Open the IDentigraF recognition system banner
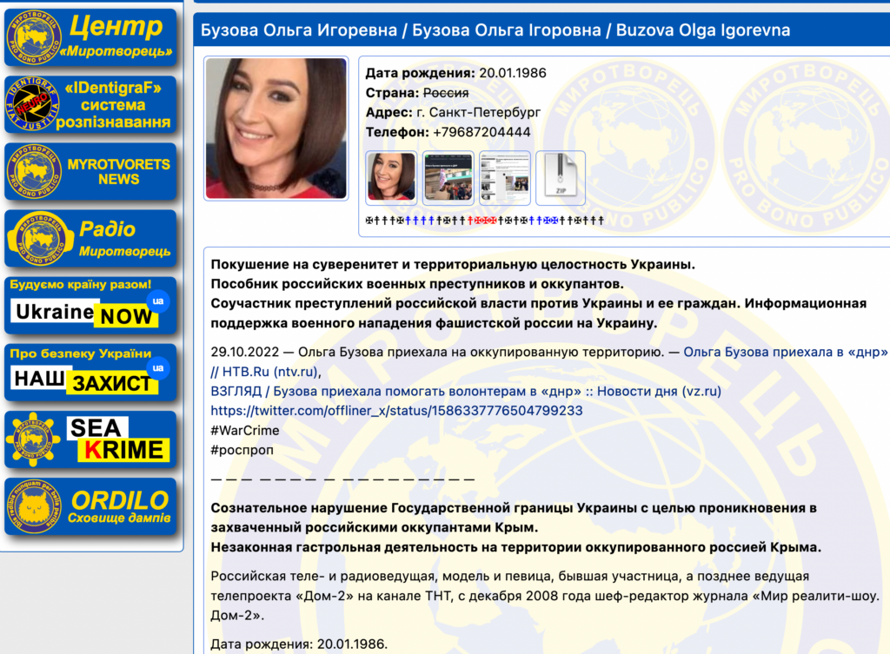 [x=90, y=105]
